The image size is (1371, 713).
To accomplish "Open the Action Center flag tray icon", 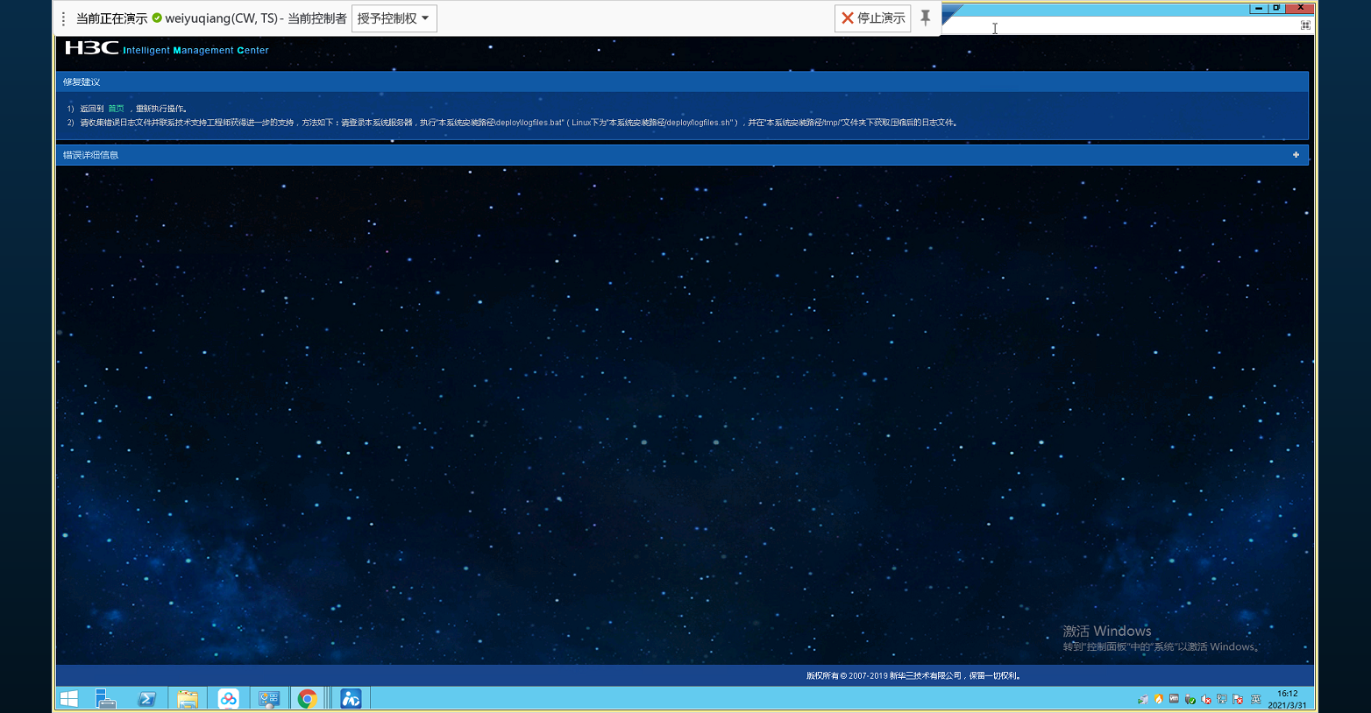I will coord(1238,699).
